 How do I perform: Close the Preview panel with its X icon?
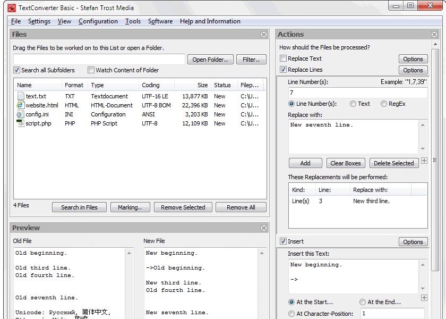pos(263,228)
